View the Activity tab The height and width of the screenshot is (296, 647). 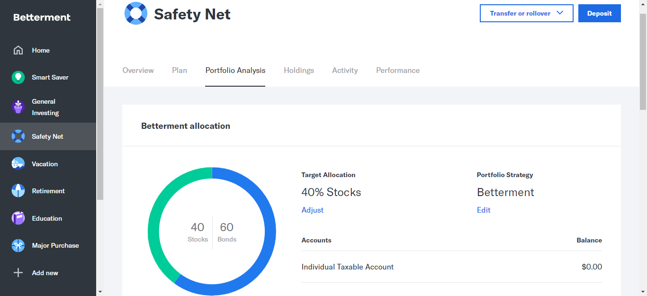(x=345, y=70)
